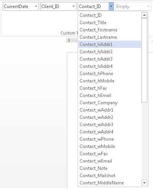This screenshot has height=189, width=153.
Task: Select the Contact_Company entry
Action: [110, 103]
